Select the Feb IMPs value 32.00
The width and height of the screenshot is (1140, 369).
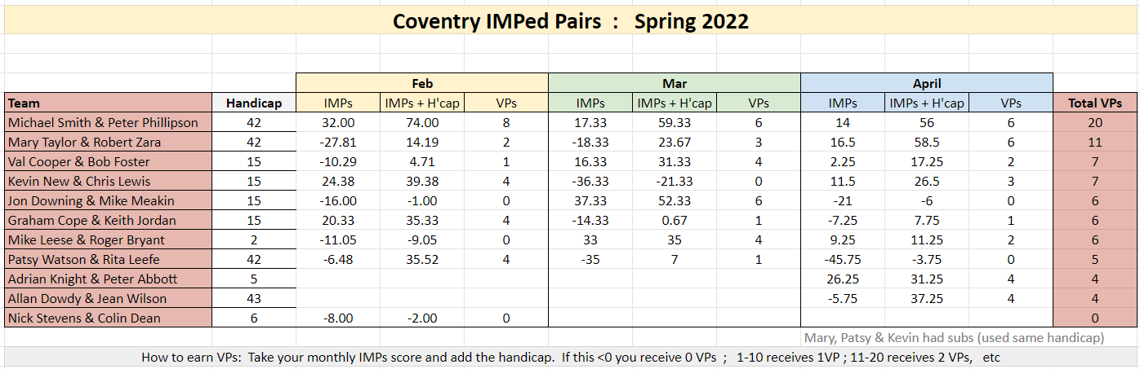click(337, 123)
